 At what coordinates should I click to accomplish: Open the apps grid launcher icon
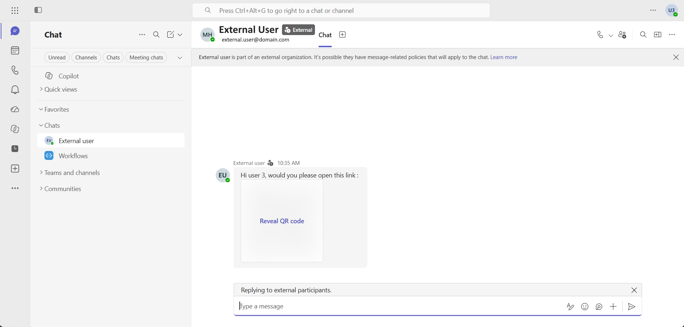click(x=15, y=10)
